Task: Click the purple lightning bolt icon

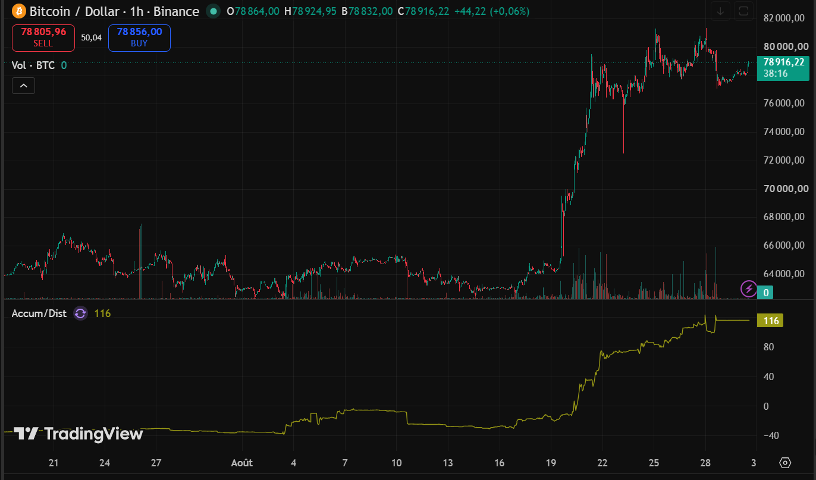Action: [748, 290]
